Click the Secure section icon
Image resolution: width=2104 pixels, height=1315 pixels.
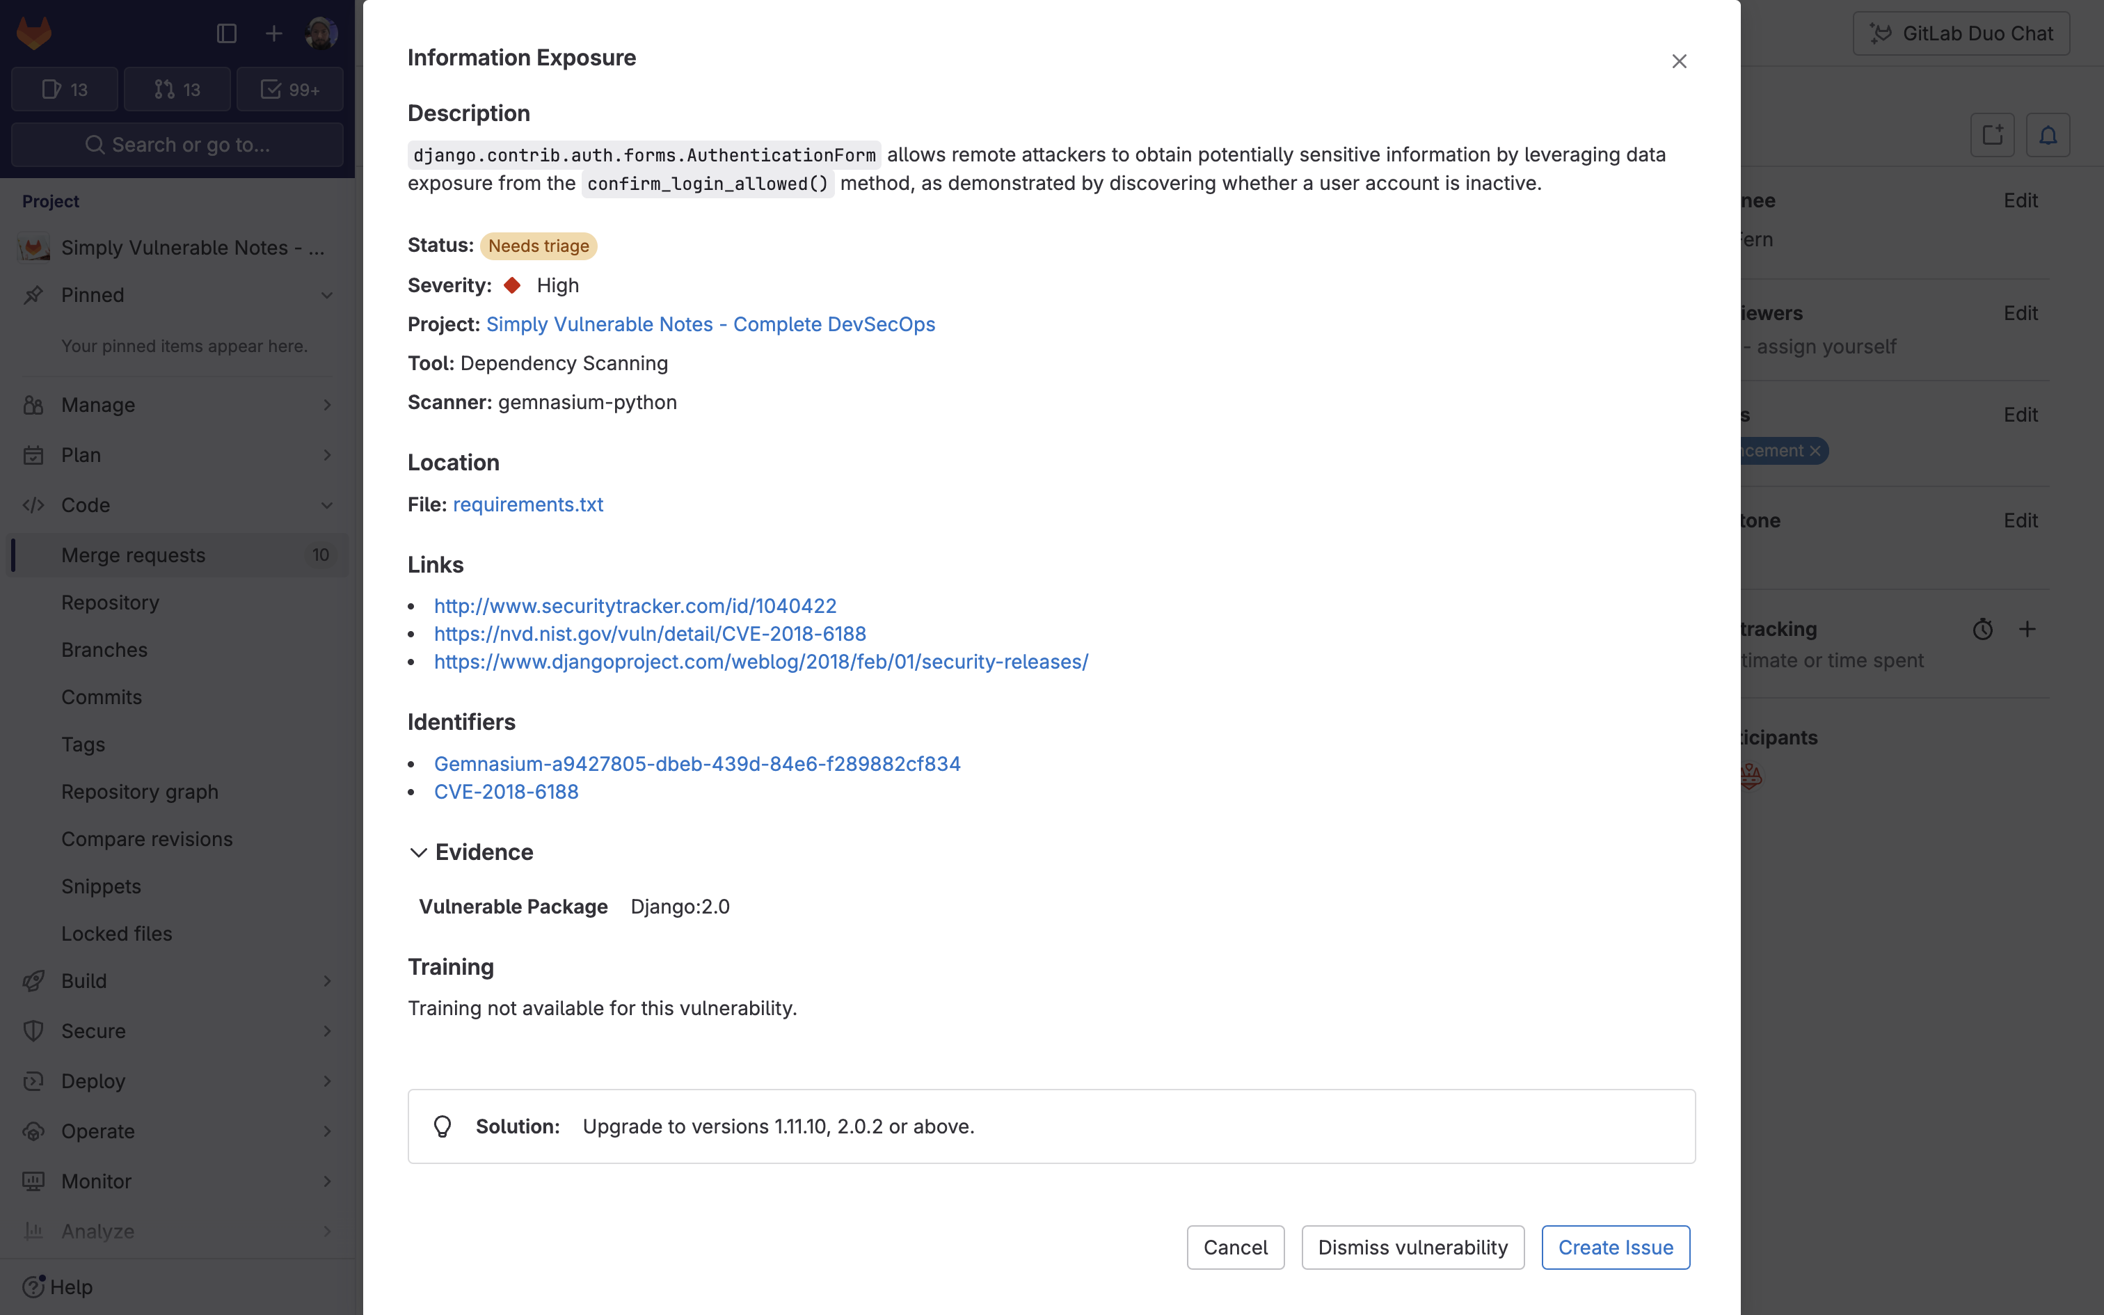(x=33, y=1030)
